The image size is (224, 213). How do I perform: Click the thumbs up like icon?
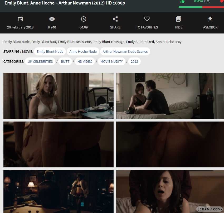(x=182, y=1)
